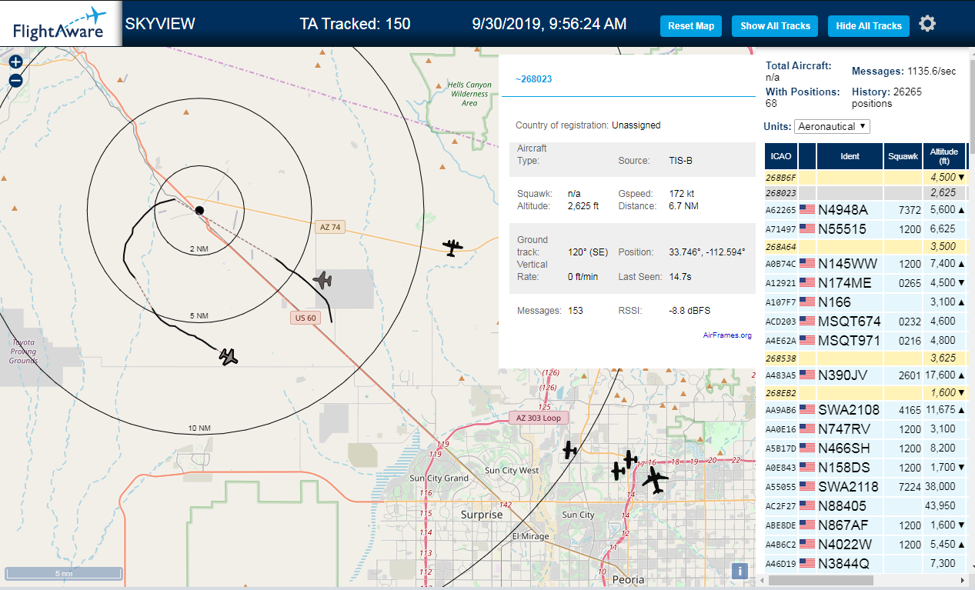The height and width of the screenshot is (590, 975).
Task: Open the Units Aeronautical dropdown
Action: point(832,126)
